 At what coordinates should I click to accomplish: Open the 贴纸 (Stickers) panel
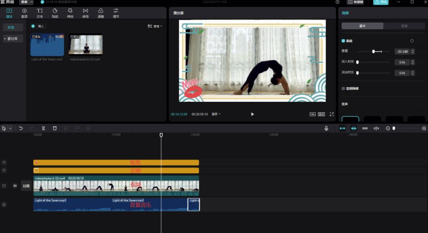point(55,13)
